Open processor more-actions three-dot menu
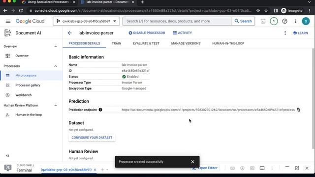Screen dimensions: 315x177 click(x=285, y=33)
